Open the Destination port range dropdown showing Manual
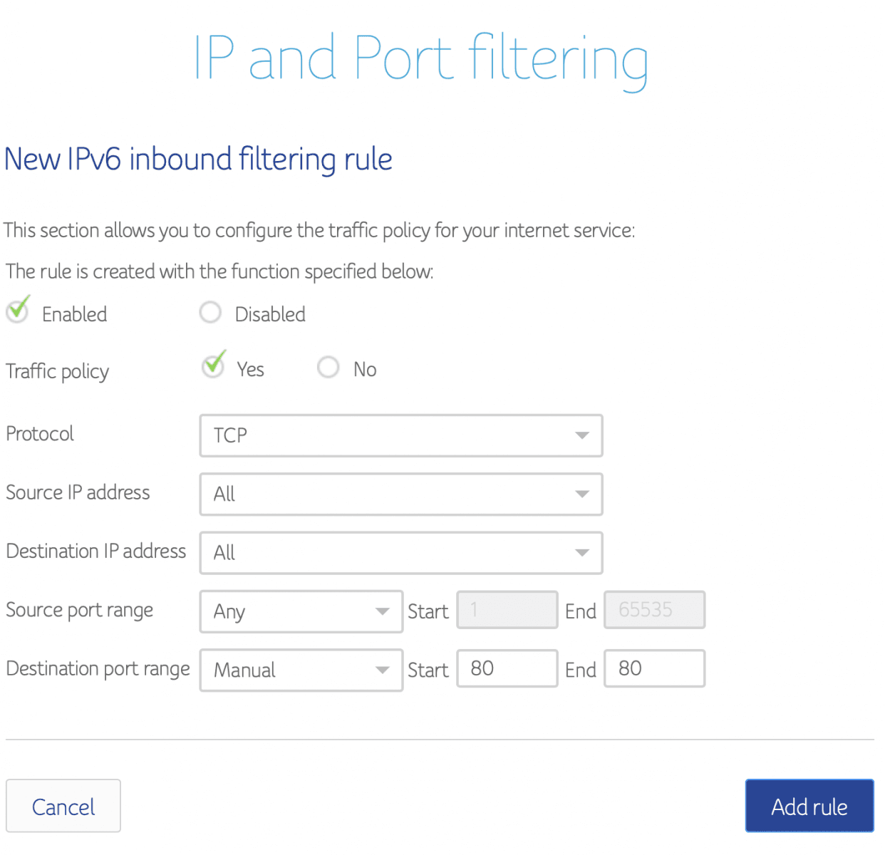The width and height of the screenshot is (885, 855). click(300, 669)
